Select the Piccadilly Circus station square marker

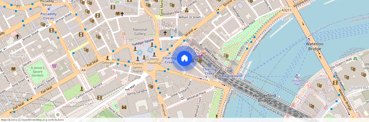49,9
